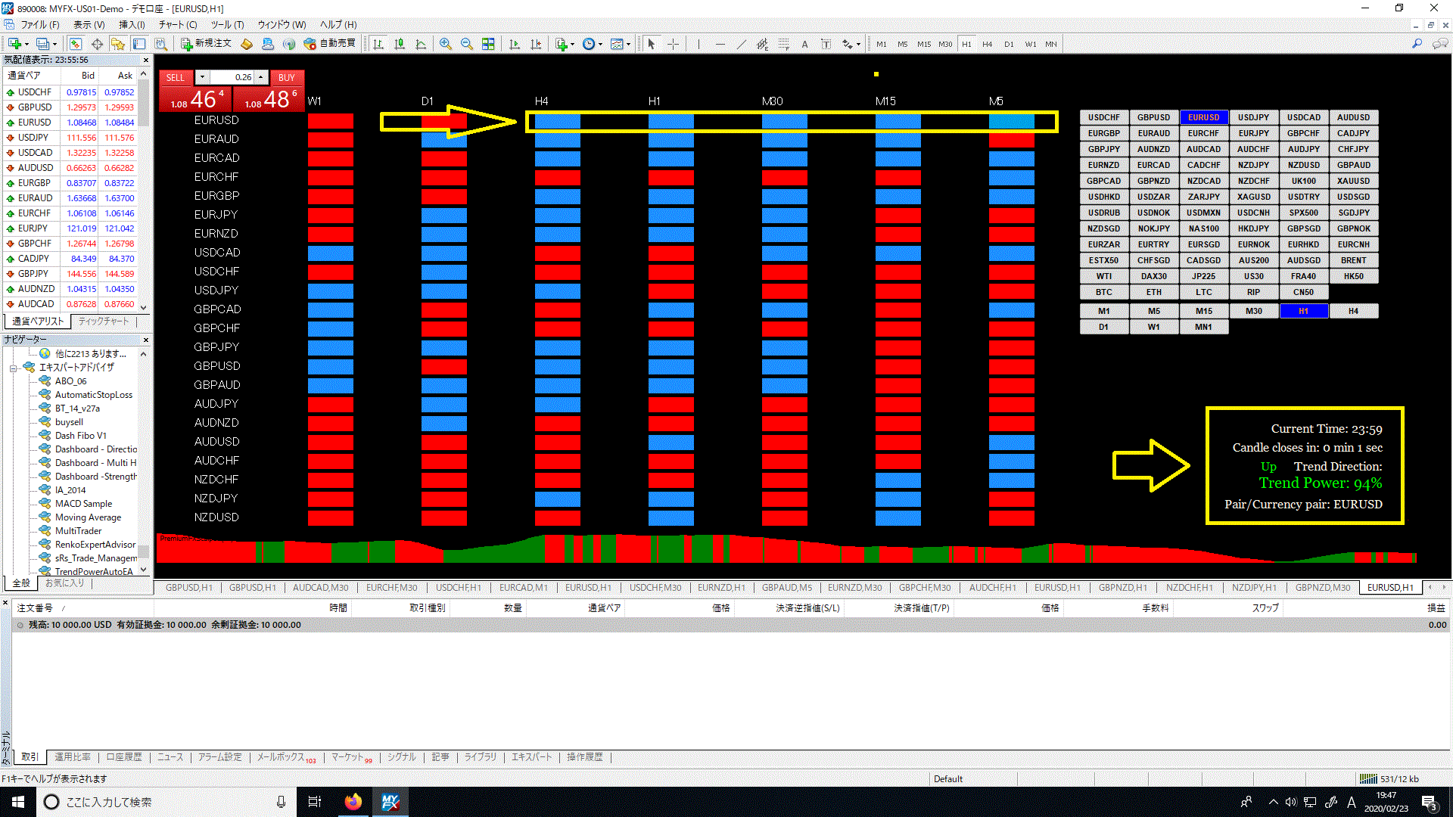The width and height of the screenshot is (1453, 817).
Task: Click the toolbar search magnifier icon
Action: coord(1417,44)
